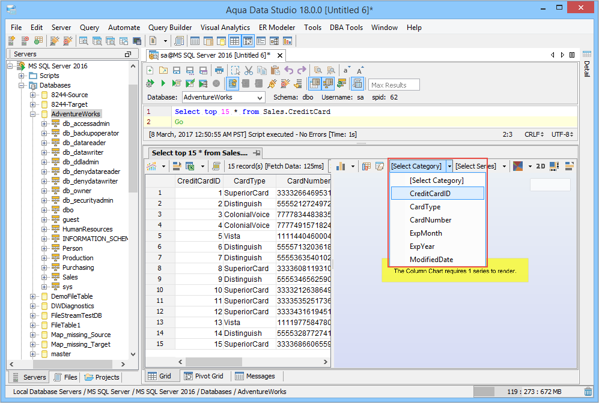The image size is (599, 403).
Task: Toggle the highlighted Pivot layout icon in main toolbar
Action: (248, 41)
